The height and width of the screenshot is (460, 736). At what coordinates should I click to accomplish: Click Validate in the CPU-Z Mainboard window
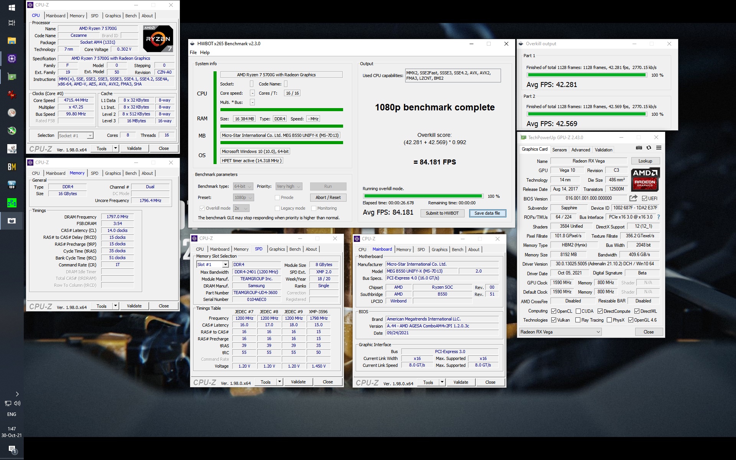click(461, 382)
